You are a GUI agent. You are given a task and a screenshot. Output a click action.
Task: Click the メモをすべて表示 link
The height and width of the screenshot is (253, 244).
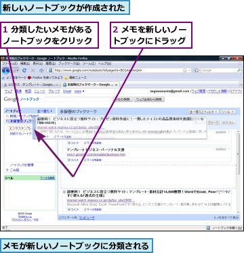click(x=226, y=218)
